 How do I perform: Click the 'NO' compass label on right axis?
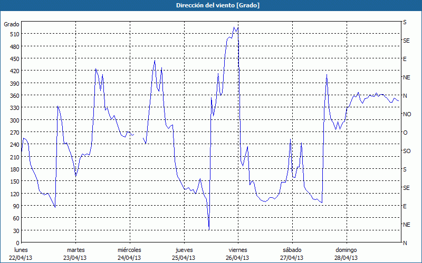click(407, 114)
